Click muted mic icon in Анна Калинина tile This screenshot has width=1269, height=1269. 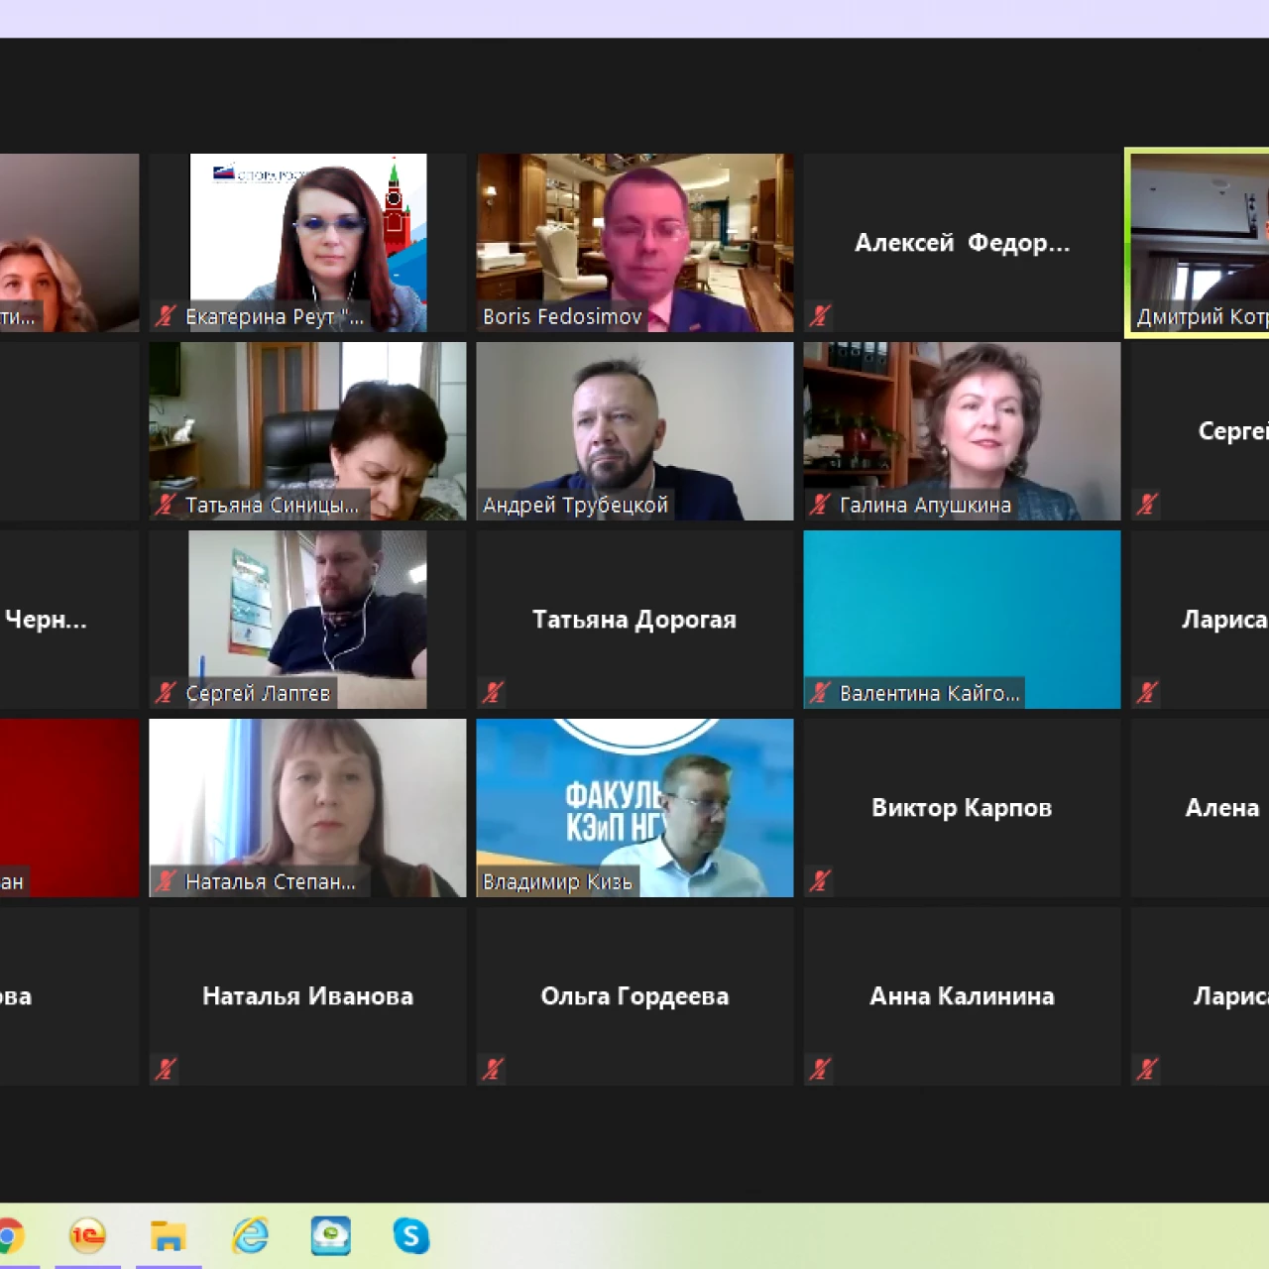click(x=820, y=1070)
